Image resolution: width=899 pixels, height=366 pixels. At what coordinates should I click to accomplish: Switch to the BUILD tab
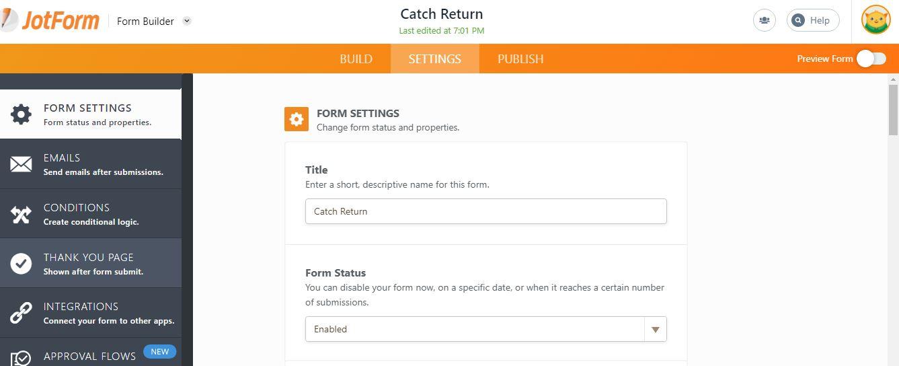click(356, 59)
